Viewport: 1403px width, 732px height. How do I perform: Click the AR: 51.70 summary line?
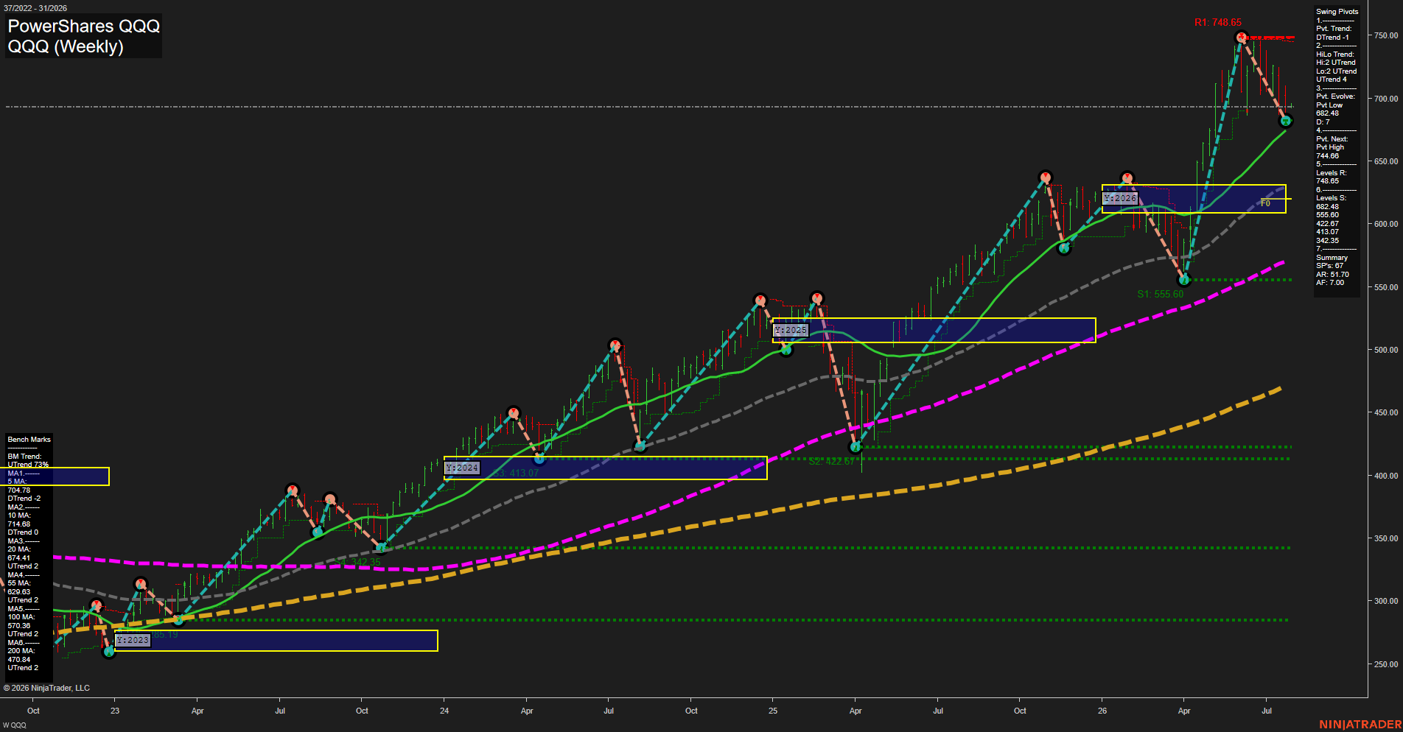tap(1332, 275)
